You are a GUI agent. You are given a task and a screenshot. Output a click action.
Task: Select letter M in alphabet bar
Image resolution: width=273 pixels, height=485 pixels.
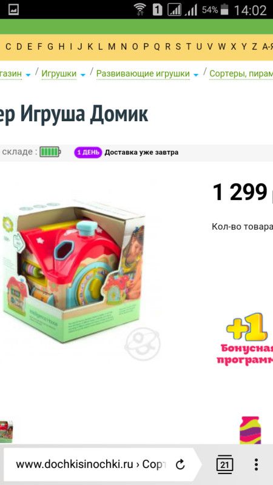point(112,47)
